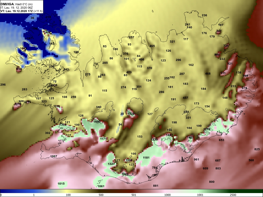Image resolution: width=263 pixels, height=197 pixels.
Task: Click the map value 1327
Action: [111, 164]
